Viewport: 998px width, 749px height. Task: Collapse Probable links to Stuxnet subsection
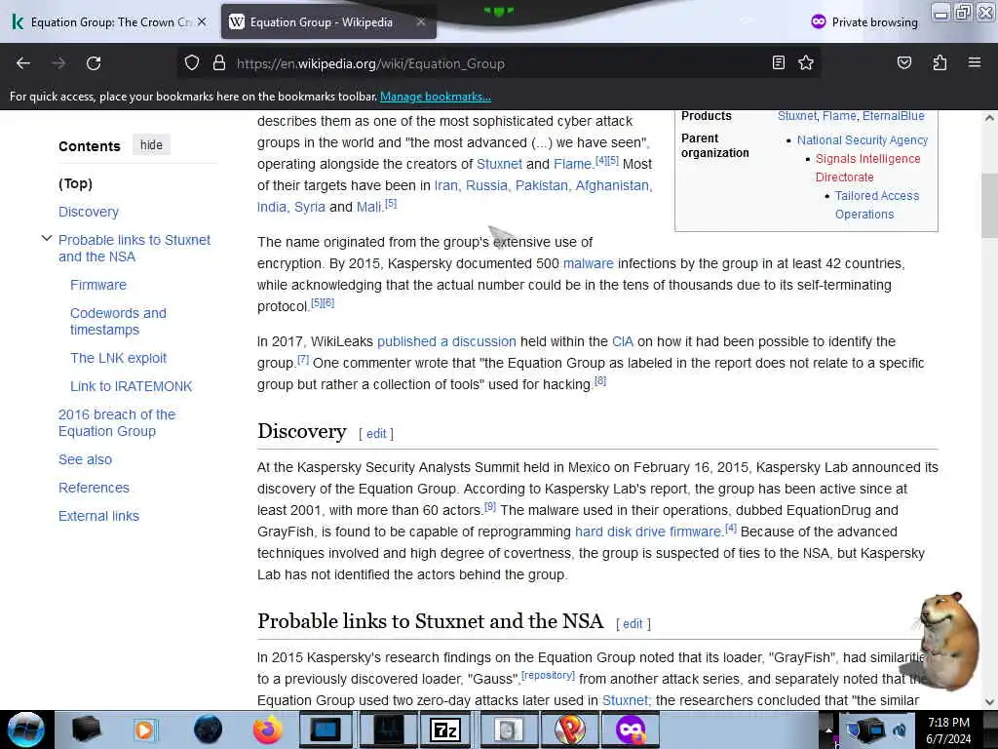coord(47,239)
